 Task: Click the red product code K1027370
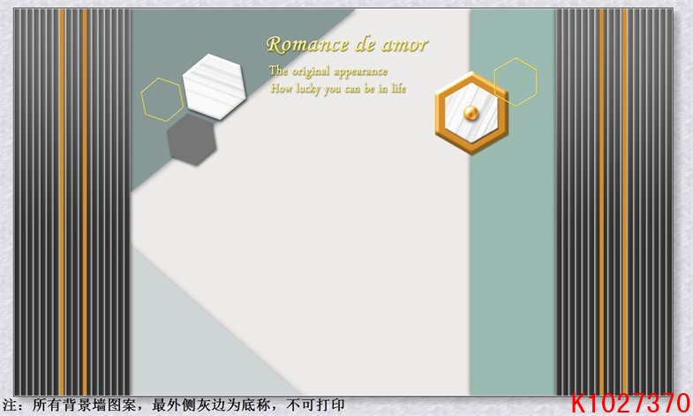click(x=630, y=403)
